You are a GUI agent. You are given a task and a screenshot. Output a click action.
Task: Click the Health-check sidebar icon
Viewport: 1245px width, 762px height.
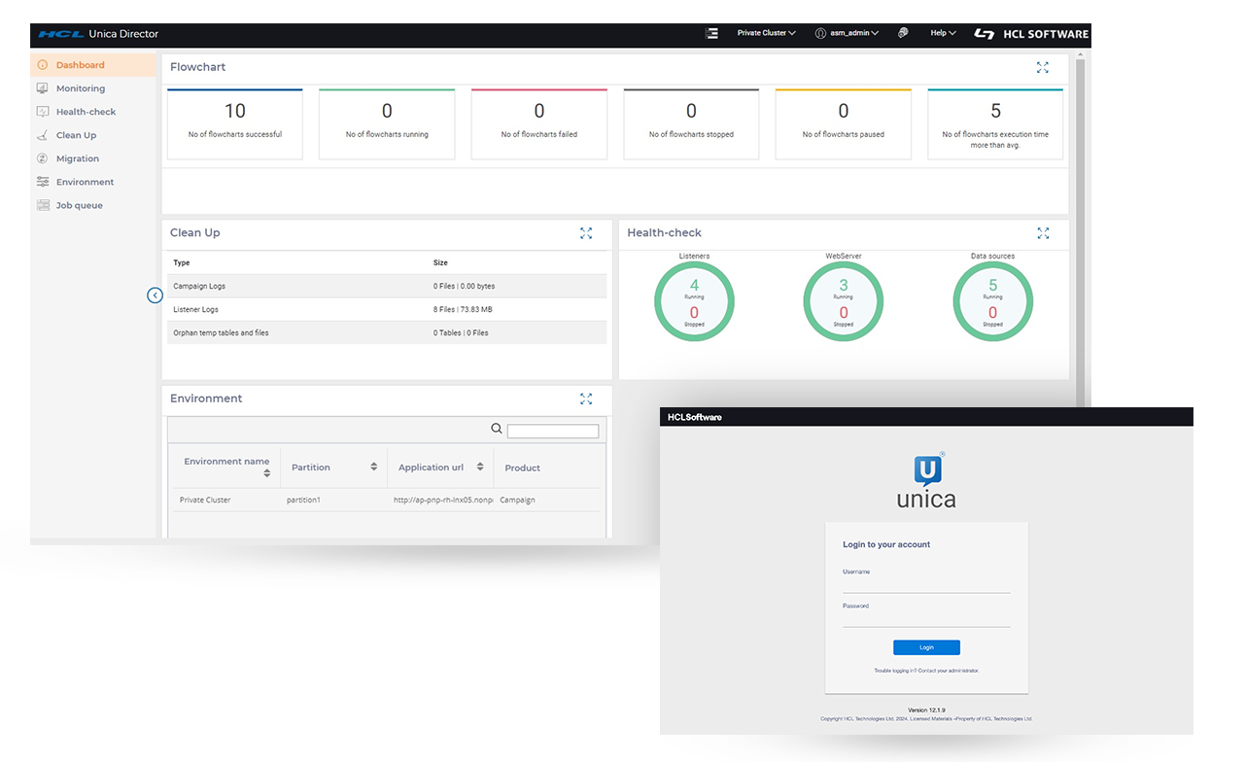43,112
